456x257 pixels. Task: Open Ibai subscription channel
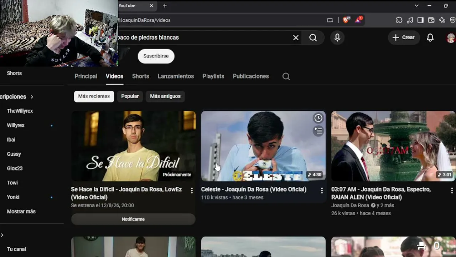pyautogui.click(x=11, y=140)
